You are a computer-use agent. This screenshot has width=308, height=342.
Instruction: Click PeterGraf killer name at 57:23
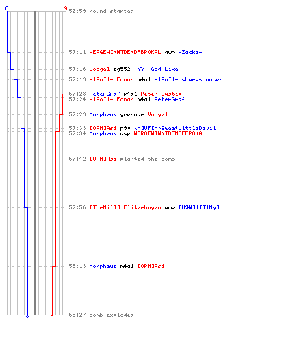[x=105, y=94]
